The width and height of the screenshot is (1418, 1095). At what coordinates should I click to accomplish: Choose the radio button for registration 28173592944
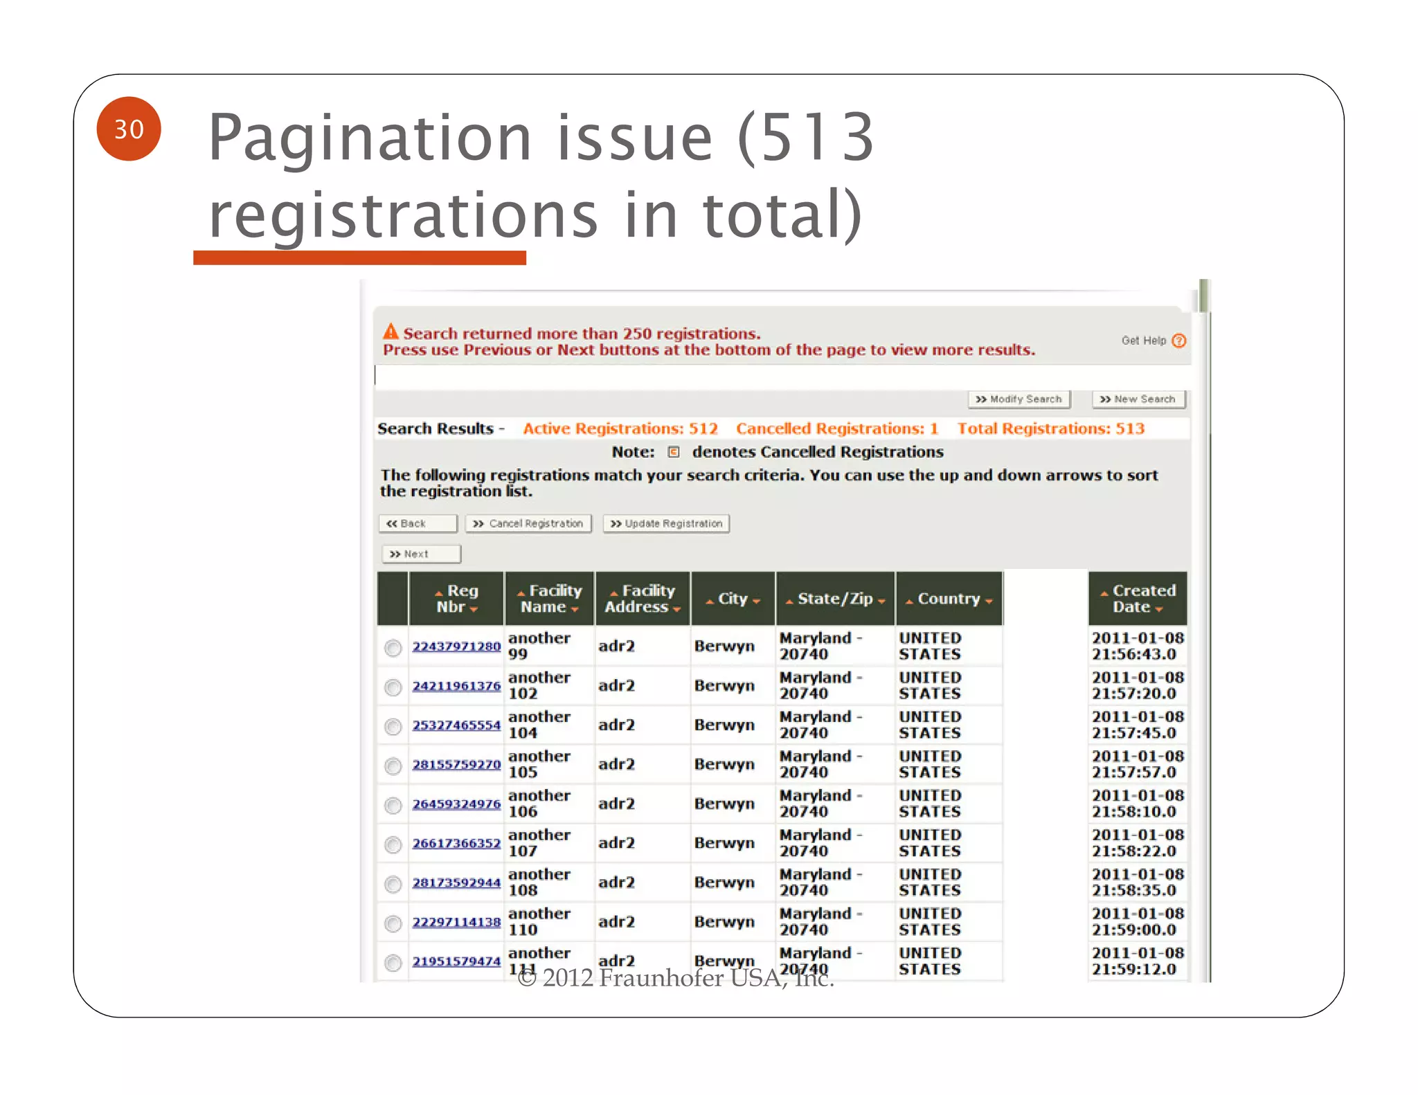(393, 884)
